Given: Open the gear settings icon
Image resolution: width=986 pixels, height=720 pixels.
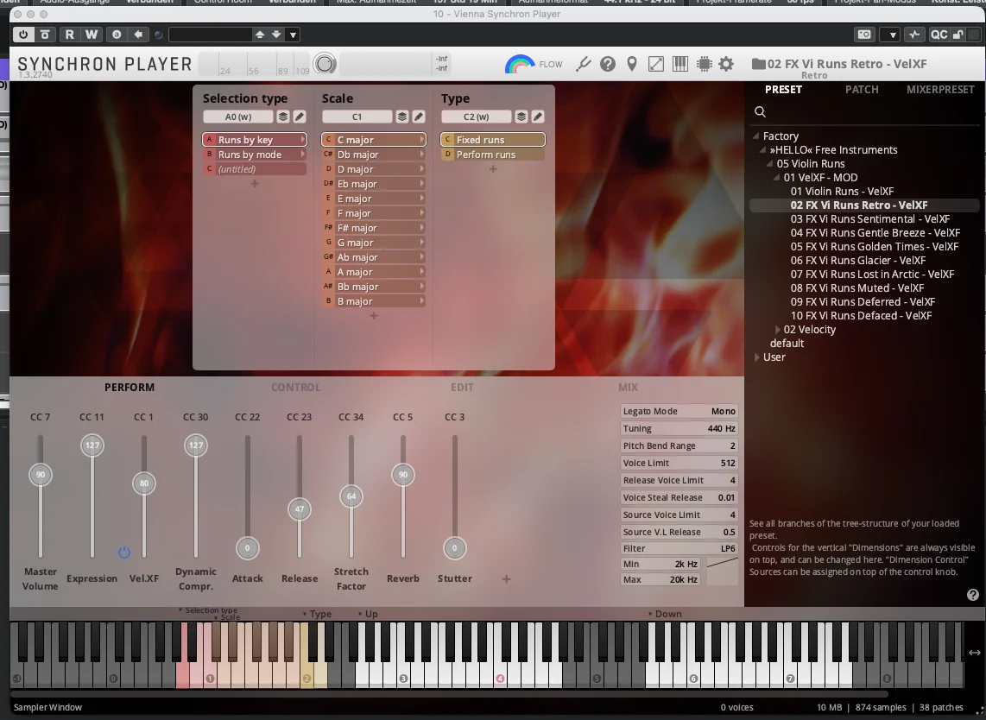Looking at the screenshot, I should 726,64.
